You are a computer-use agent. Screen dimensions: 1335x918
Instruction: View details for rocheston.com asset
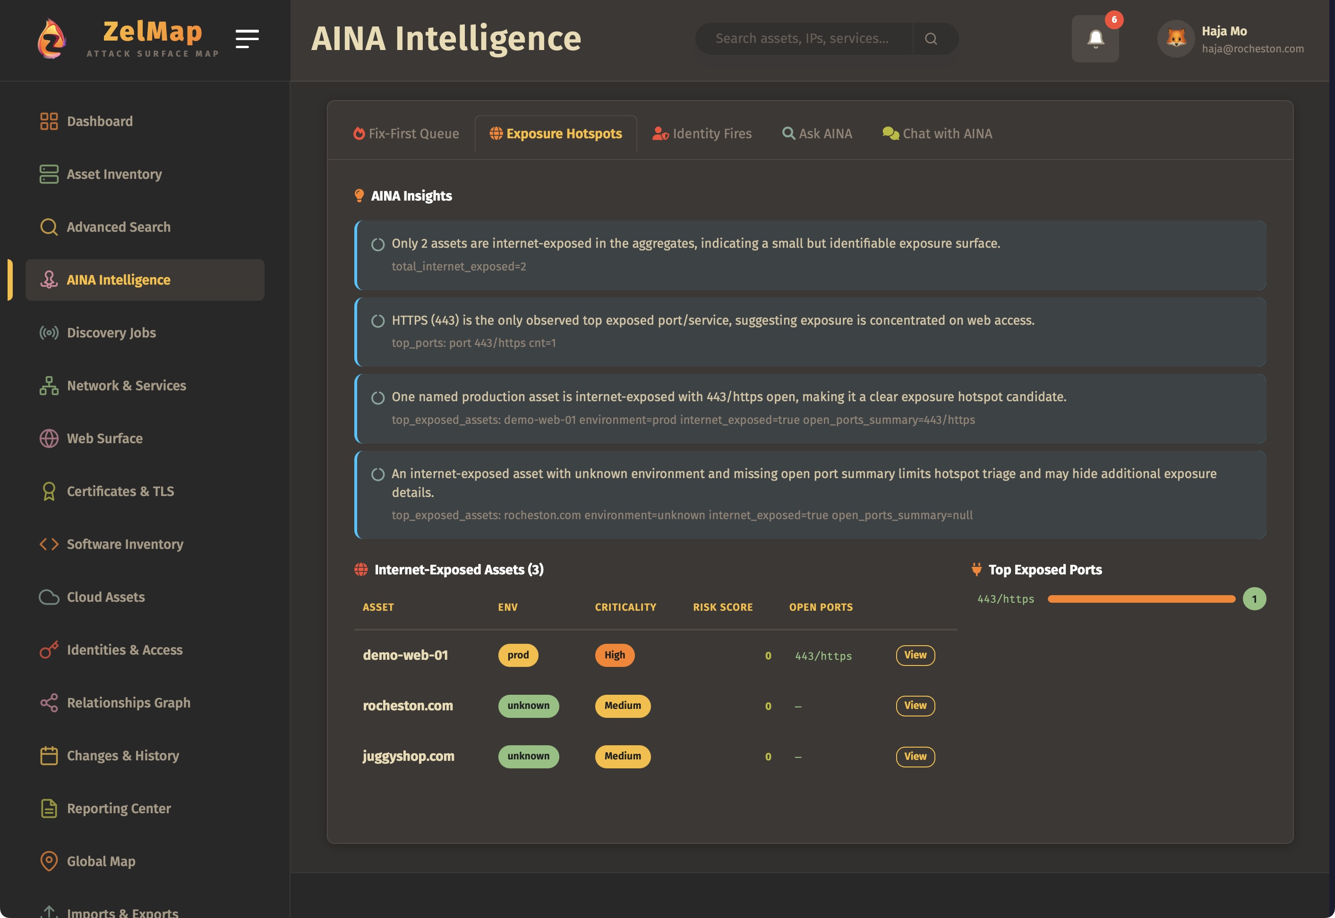point(916,706)
